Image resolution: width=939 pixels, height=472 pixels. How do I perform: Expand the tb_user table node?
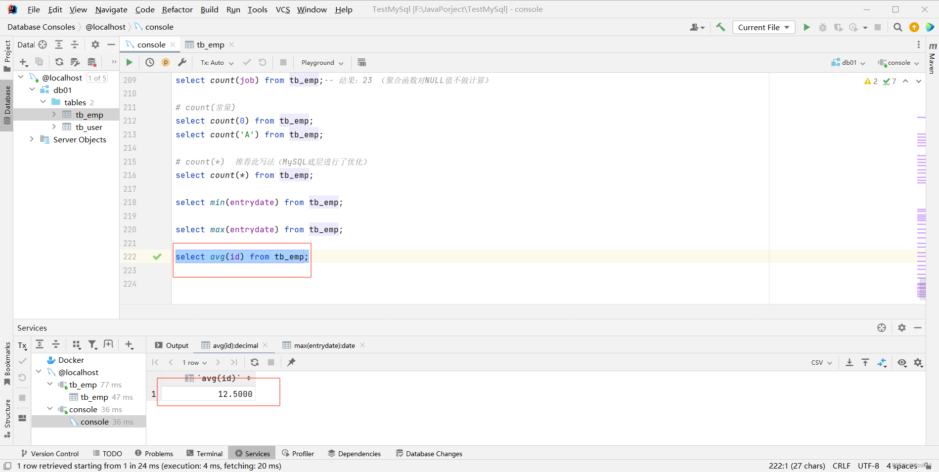[54, 127]
